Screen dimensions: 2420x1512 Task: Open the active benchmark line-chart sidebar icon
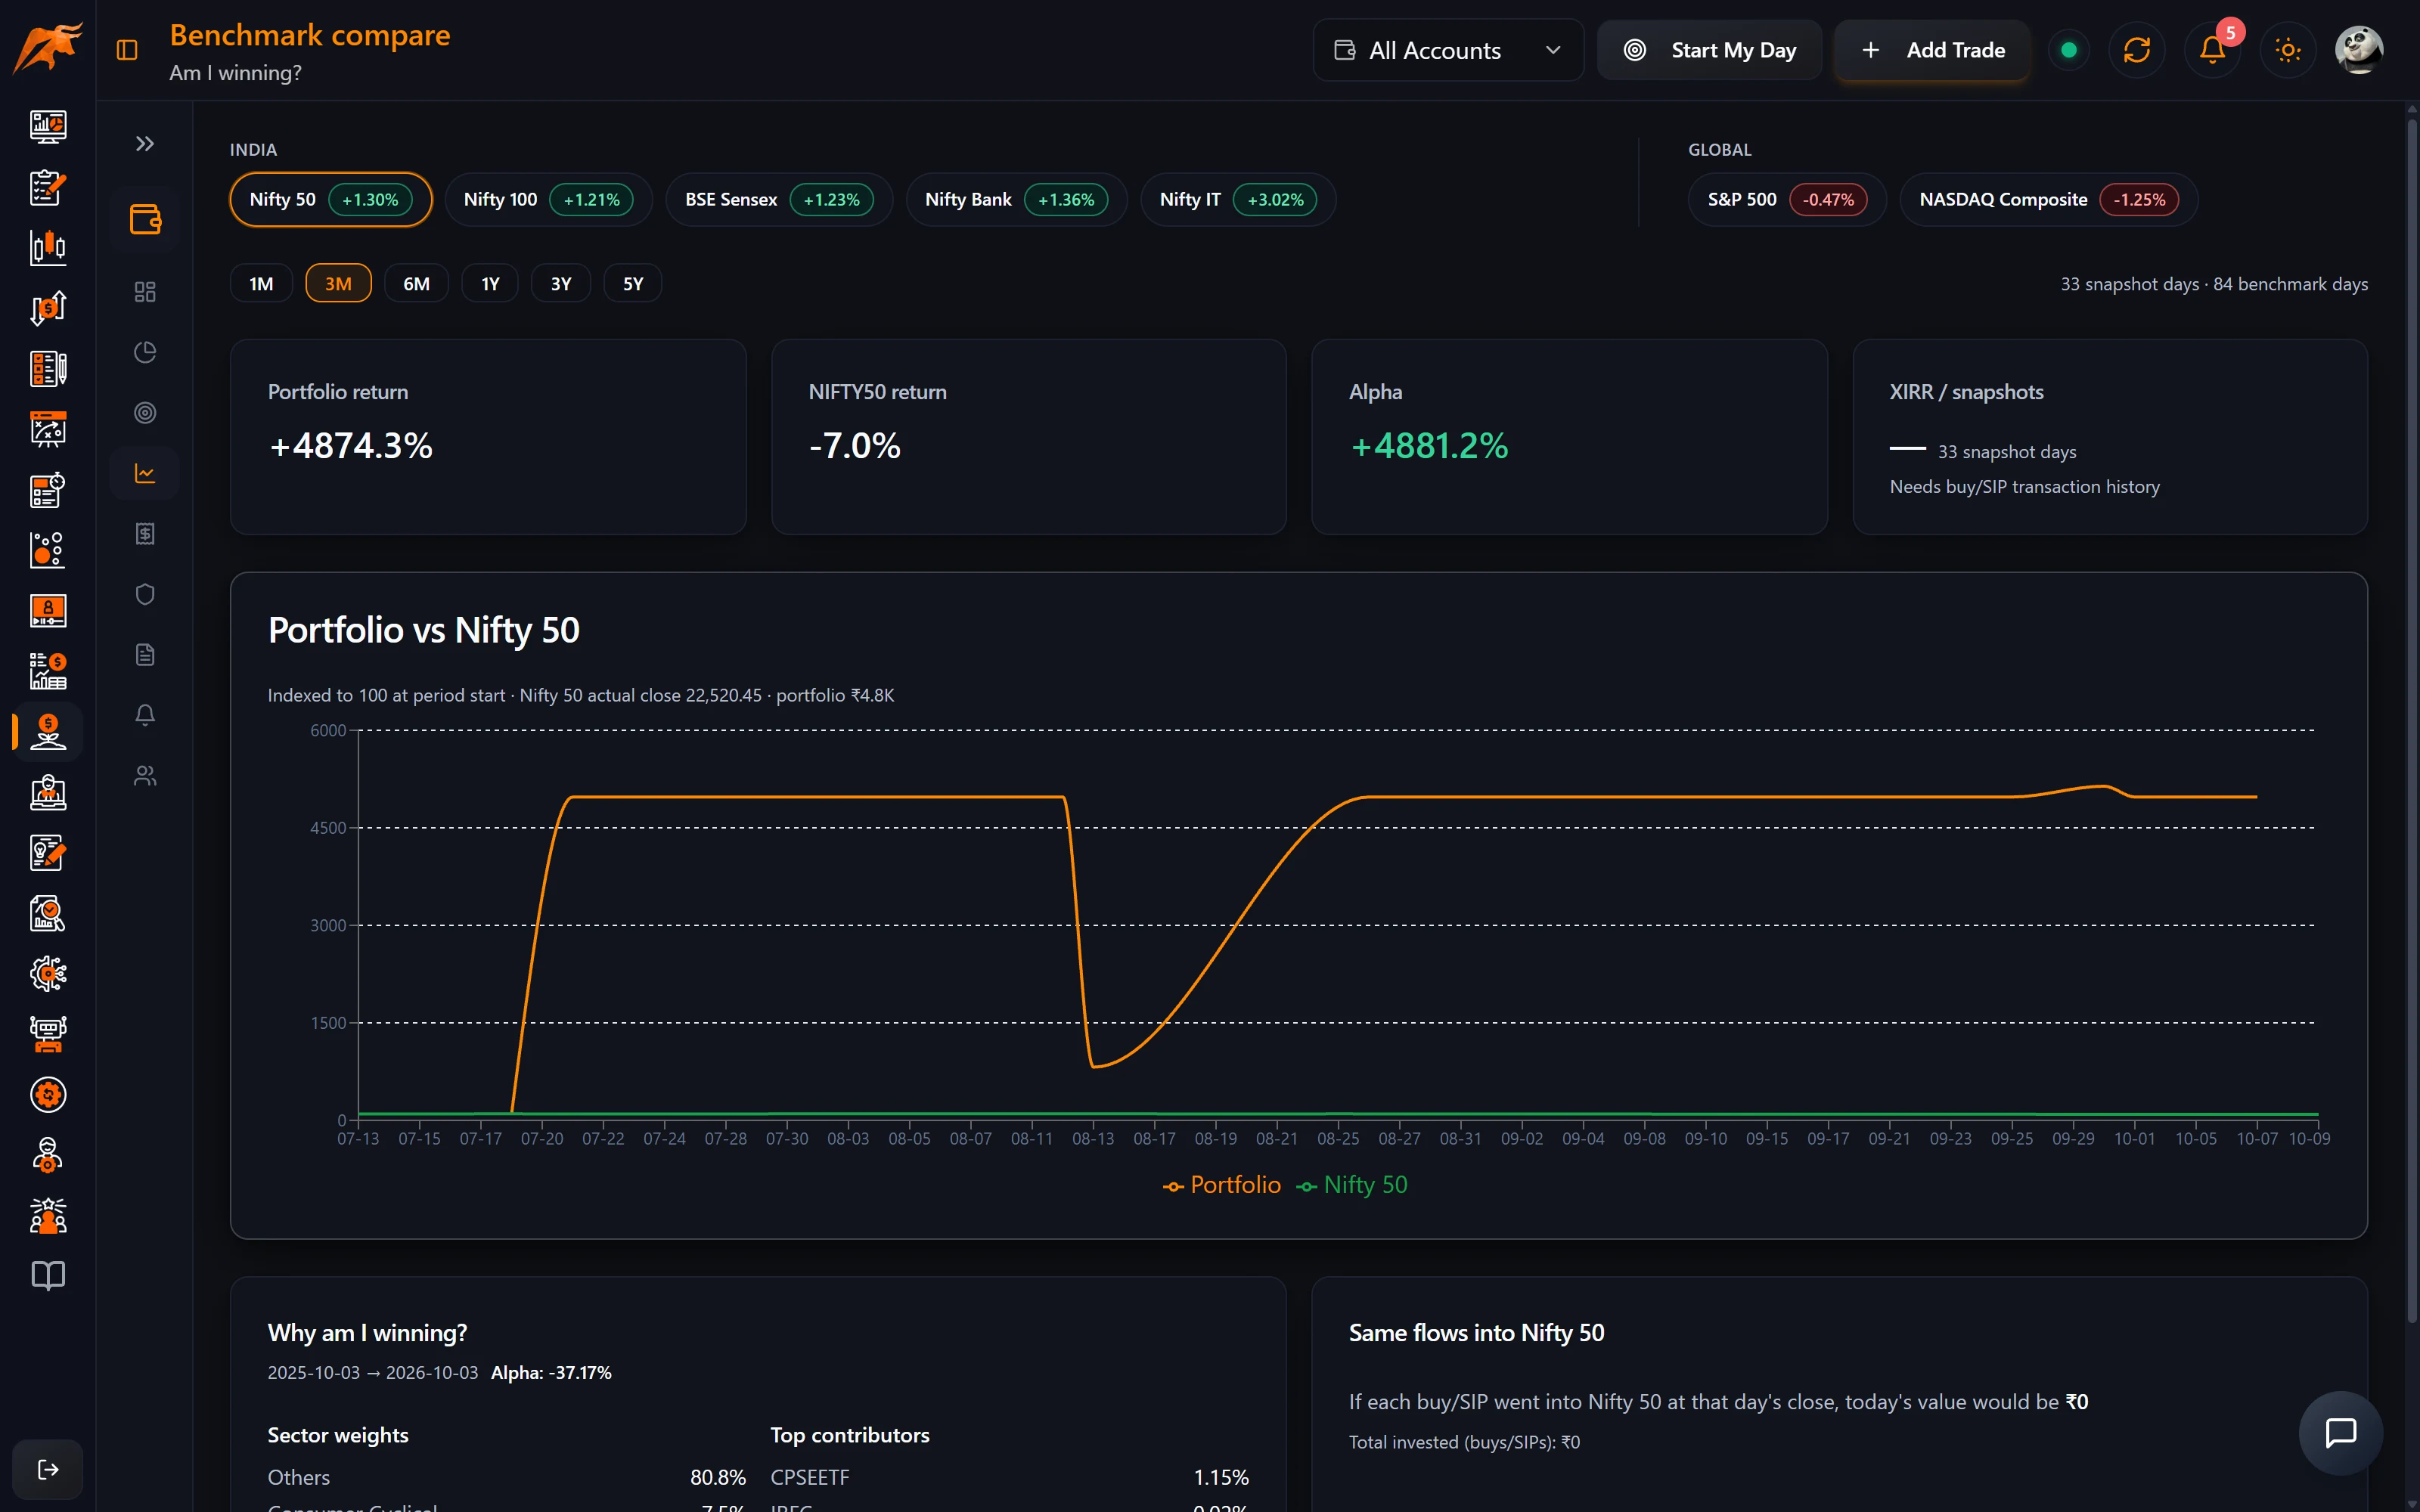tap(145, 473)
